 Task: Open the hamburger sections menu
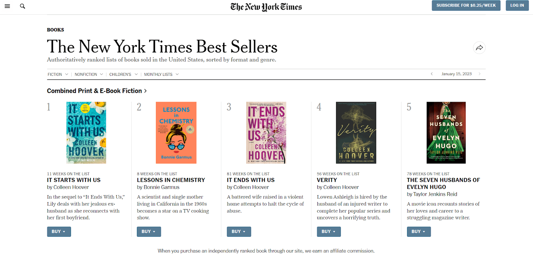click(7, 6)
